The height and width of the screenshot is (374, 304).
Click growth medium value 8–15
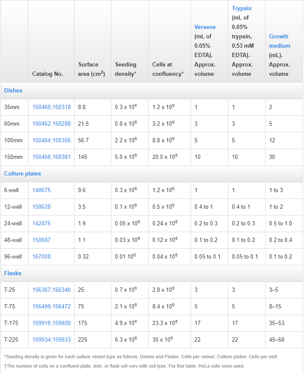click(275, 307)
